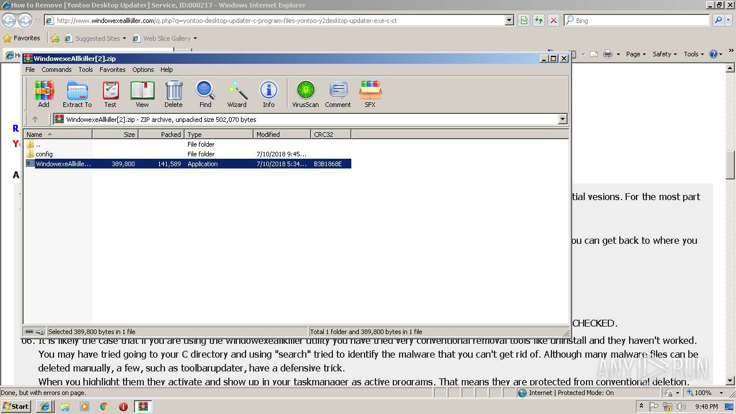Image resolution: width=736 pixels, height=414 pixels.
Task: Click the Add archive toolbar icon
Action: (x=44, y=94)
